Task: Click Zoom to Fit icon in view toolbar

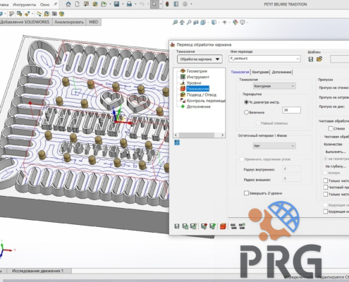Action: (x=175, y=23)
